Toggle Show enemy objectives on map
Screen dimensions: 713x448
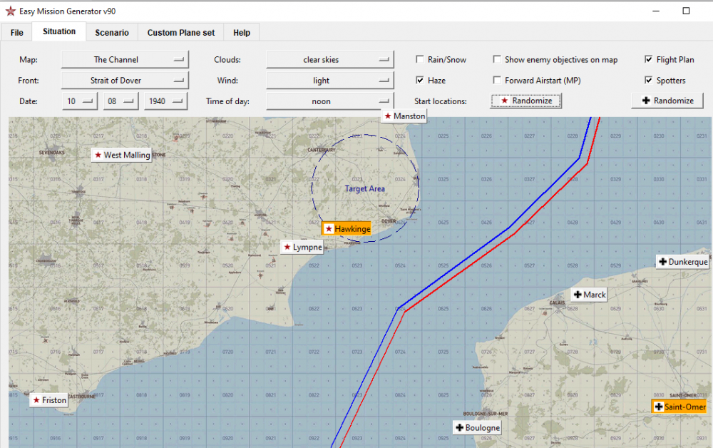click(498, 60)
